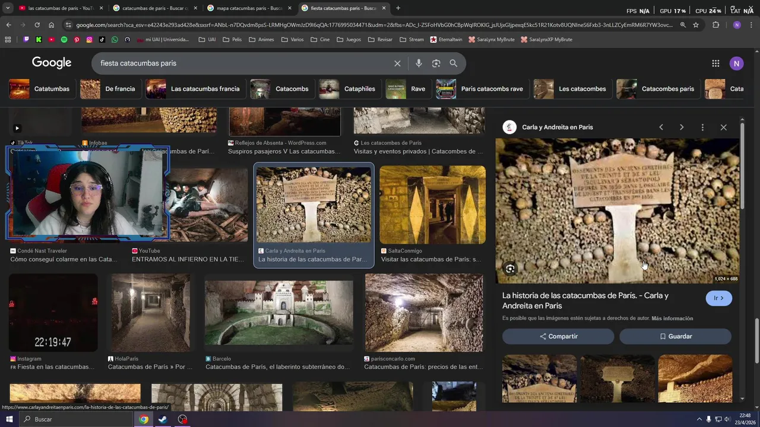Open the 'Más información' link
Image resolution: width=760 pixels, height=427 pixels.
pos(672,318)
